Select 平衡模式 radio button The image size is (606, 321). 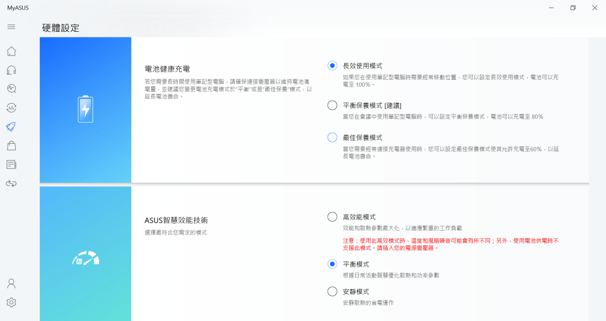332,264
